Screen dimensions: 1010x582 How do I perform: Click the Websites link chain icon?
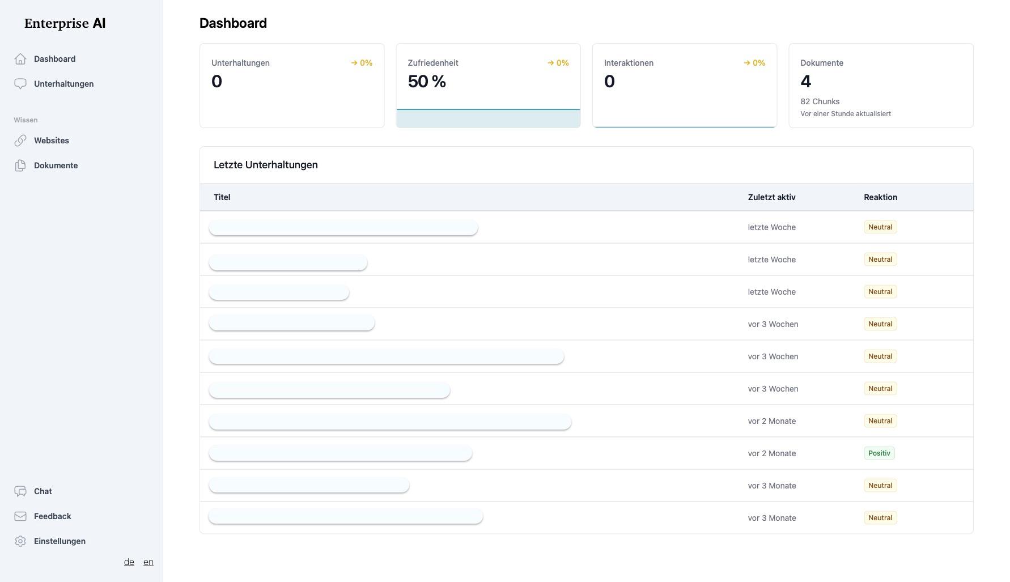[x=20, y=141]
